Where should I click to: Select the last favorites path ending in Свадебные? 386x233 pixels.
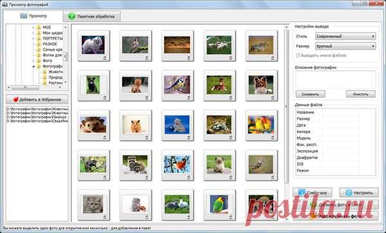[37, 121]
